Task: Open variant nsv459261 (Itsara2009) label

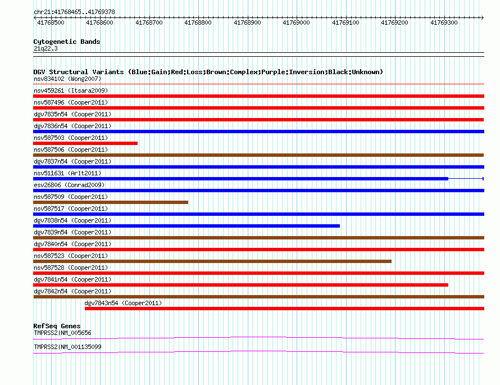Action: click(x=71, y=90)
